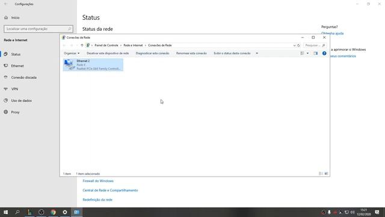Open Firewall do Windows link

(98, 181)
